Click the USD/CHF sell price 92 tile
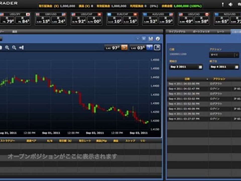 pyautogui.click(x=79, y=20)
